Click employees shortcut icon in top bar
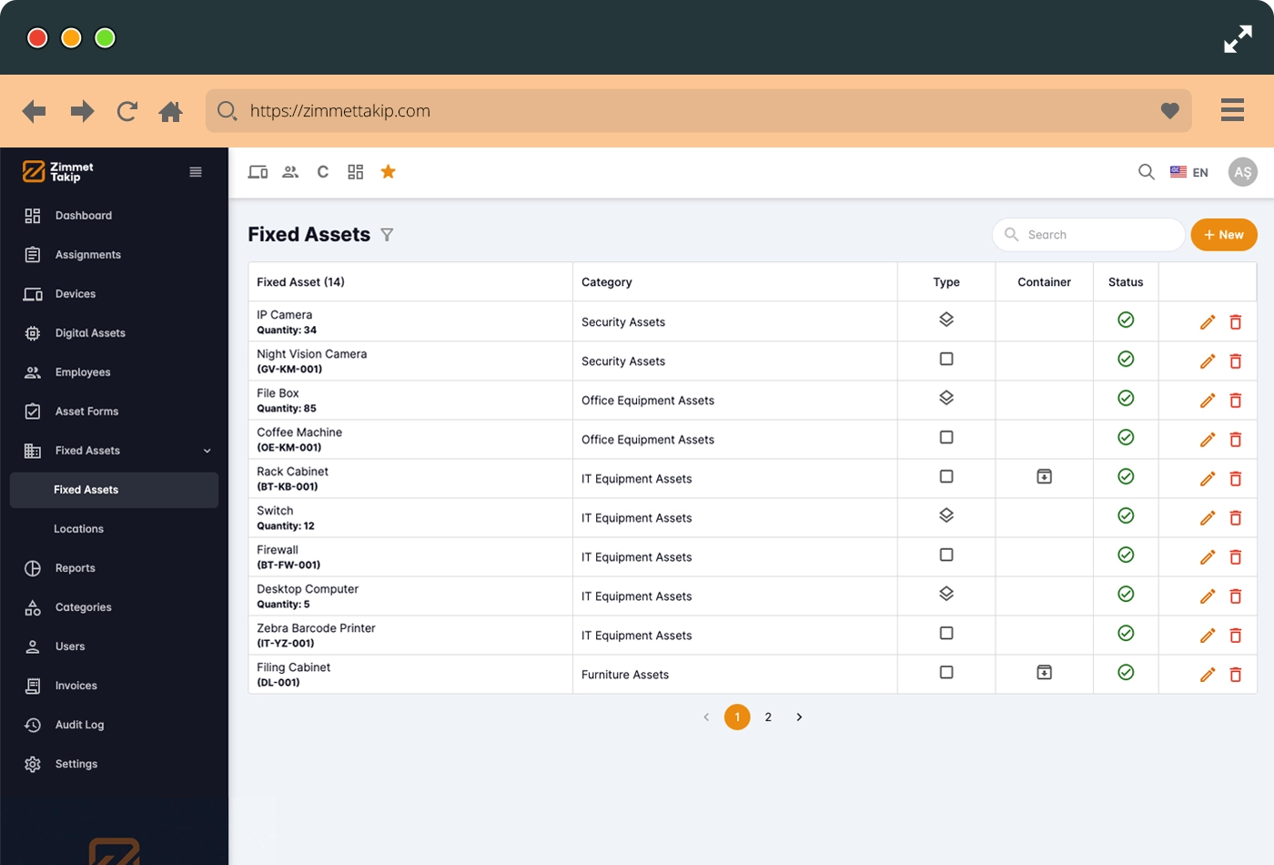Viewport: 1274px width, 865px height. tap(290, 172)
